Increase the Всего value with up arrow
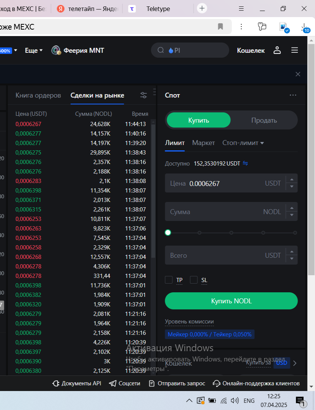The height and width of the screenshot is (410, 315). 292,252
